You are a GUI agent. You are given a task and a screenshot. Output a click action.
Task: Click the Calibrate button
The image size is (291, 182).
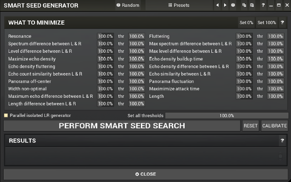[275, 126]
